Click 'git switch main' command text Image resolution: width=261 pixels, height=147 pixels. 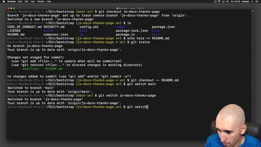point(142,84)
